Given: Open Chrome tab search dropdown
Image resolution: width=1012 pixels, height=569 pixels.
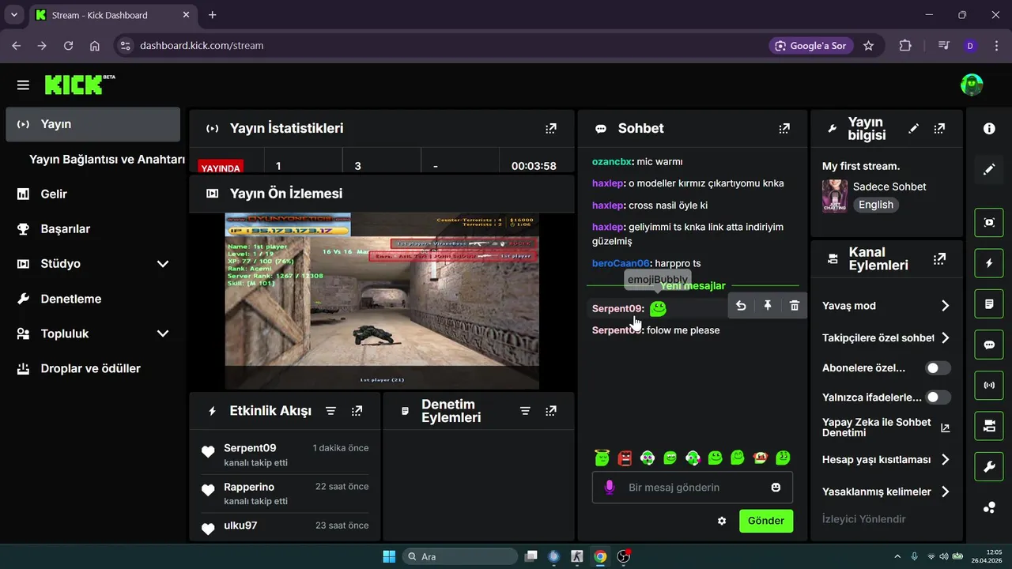Looking at the screenshot, I should pos(14,15).
